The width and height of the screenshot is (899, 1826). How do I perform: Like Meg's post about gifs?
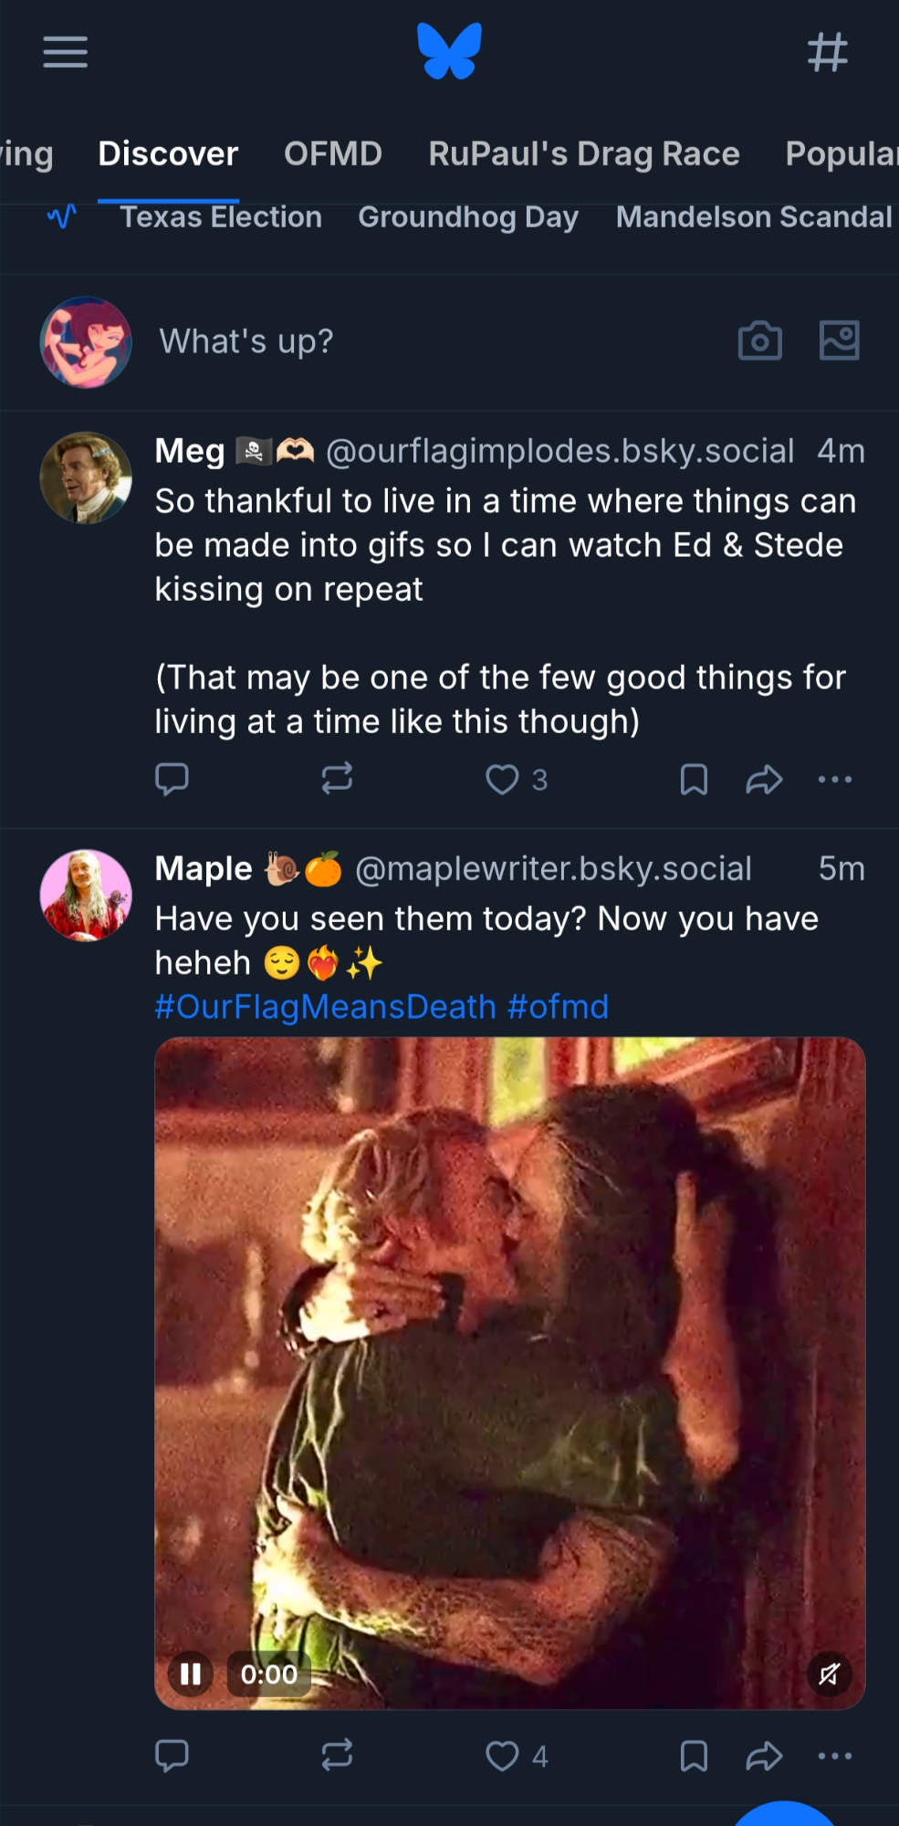coord(502,779)
